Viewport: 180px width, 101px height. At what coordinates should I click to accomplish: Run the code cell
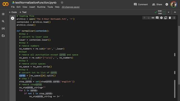point(12,18)
